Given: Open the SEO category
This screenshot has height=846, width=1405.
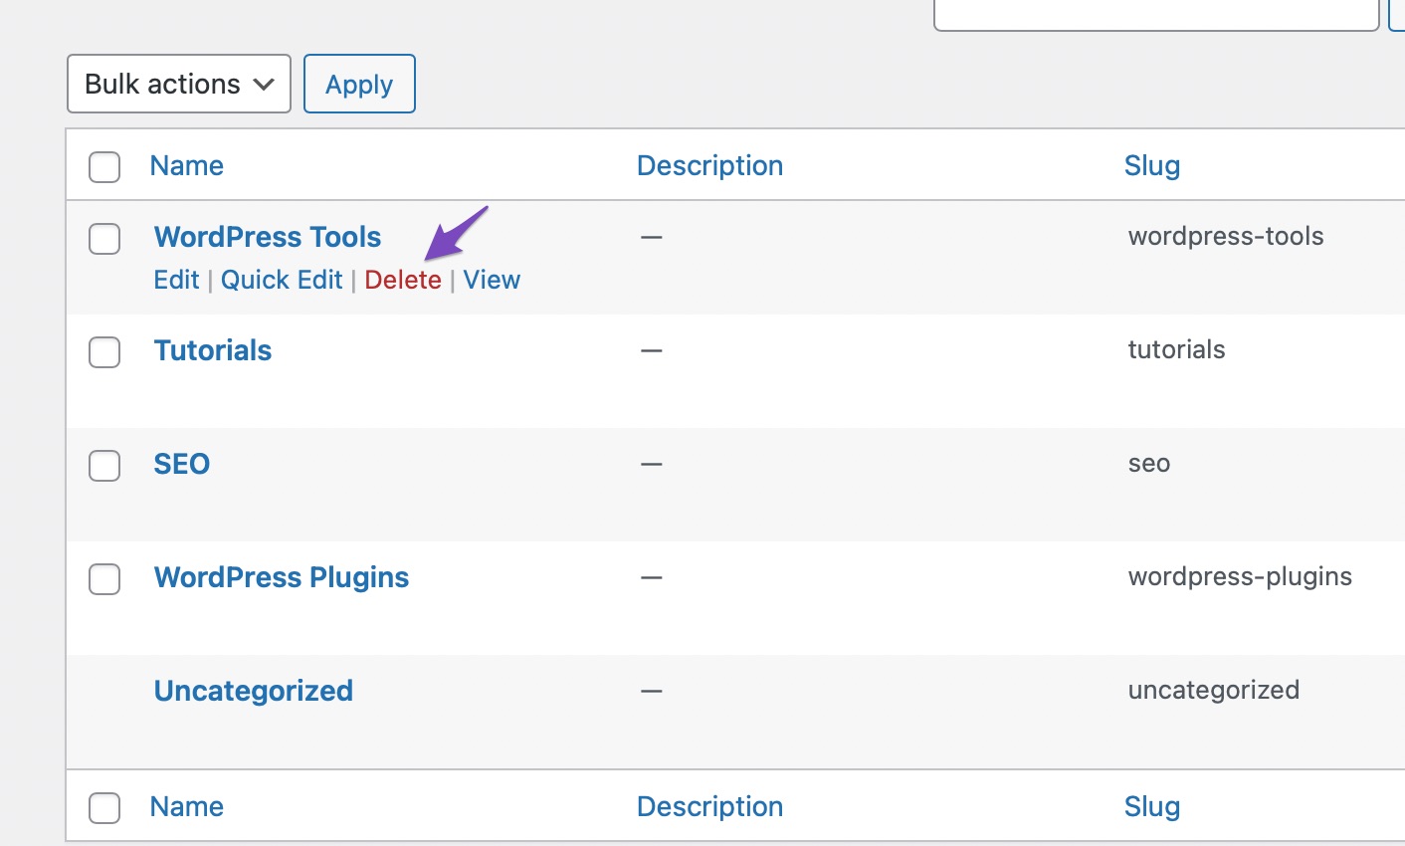Looking at the screenshot, I should 182,464.
